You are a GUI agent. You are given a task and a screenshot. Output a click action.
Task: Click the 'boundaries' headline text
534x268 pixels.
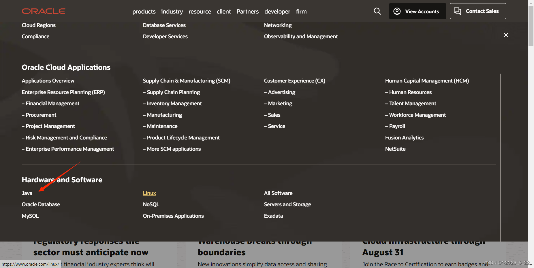click(222, 252)
